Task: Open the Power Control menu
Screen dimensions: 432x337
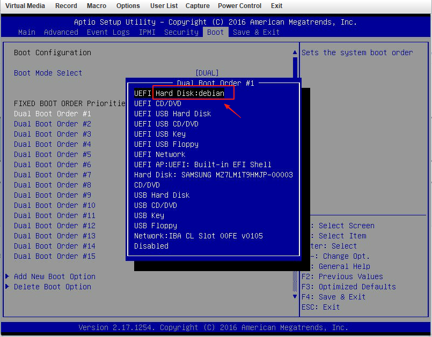Action: tap(239, 6)
